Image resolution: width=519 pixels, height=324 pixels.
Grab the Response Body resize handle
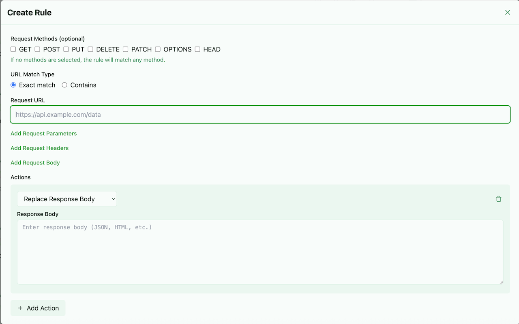pyautogui.click(x=501, y=281)
